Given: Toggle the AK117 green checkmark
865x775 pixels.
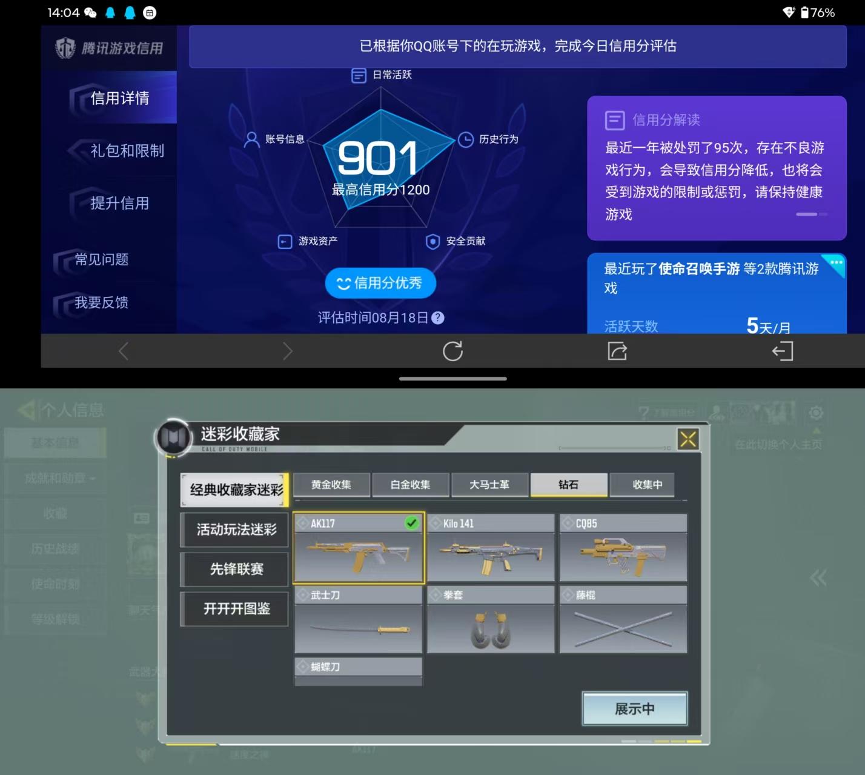Looking at the screenshot, I should tap(412, 523).
